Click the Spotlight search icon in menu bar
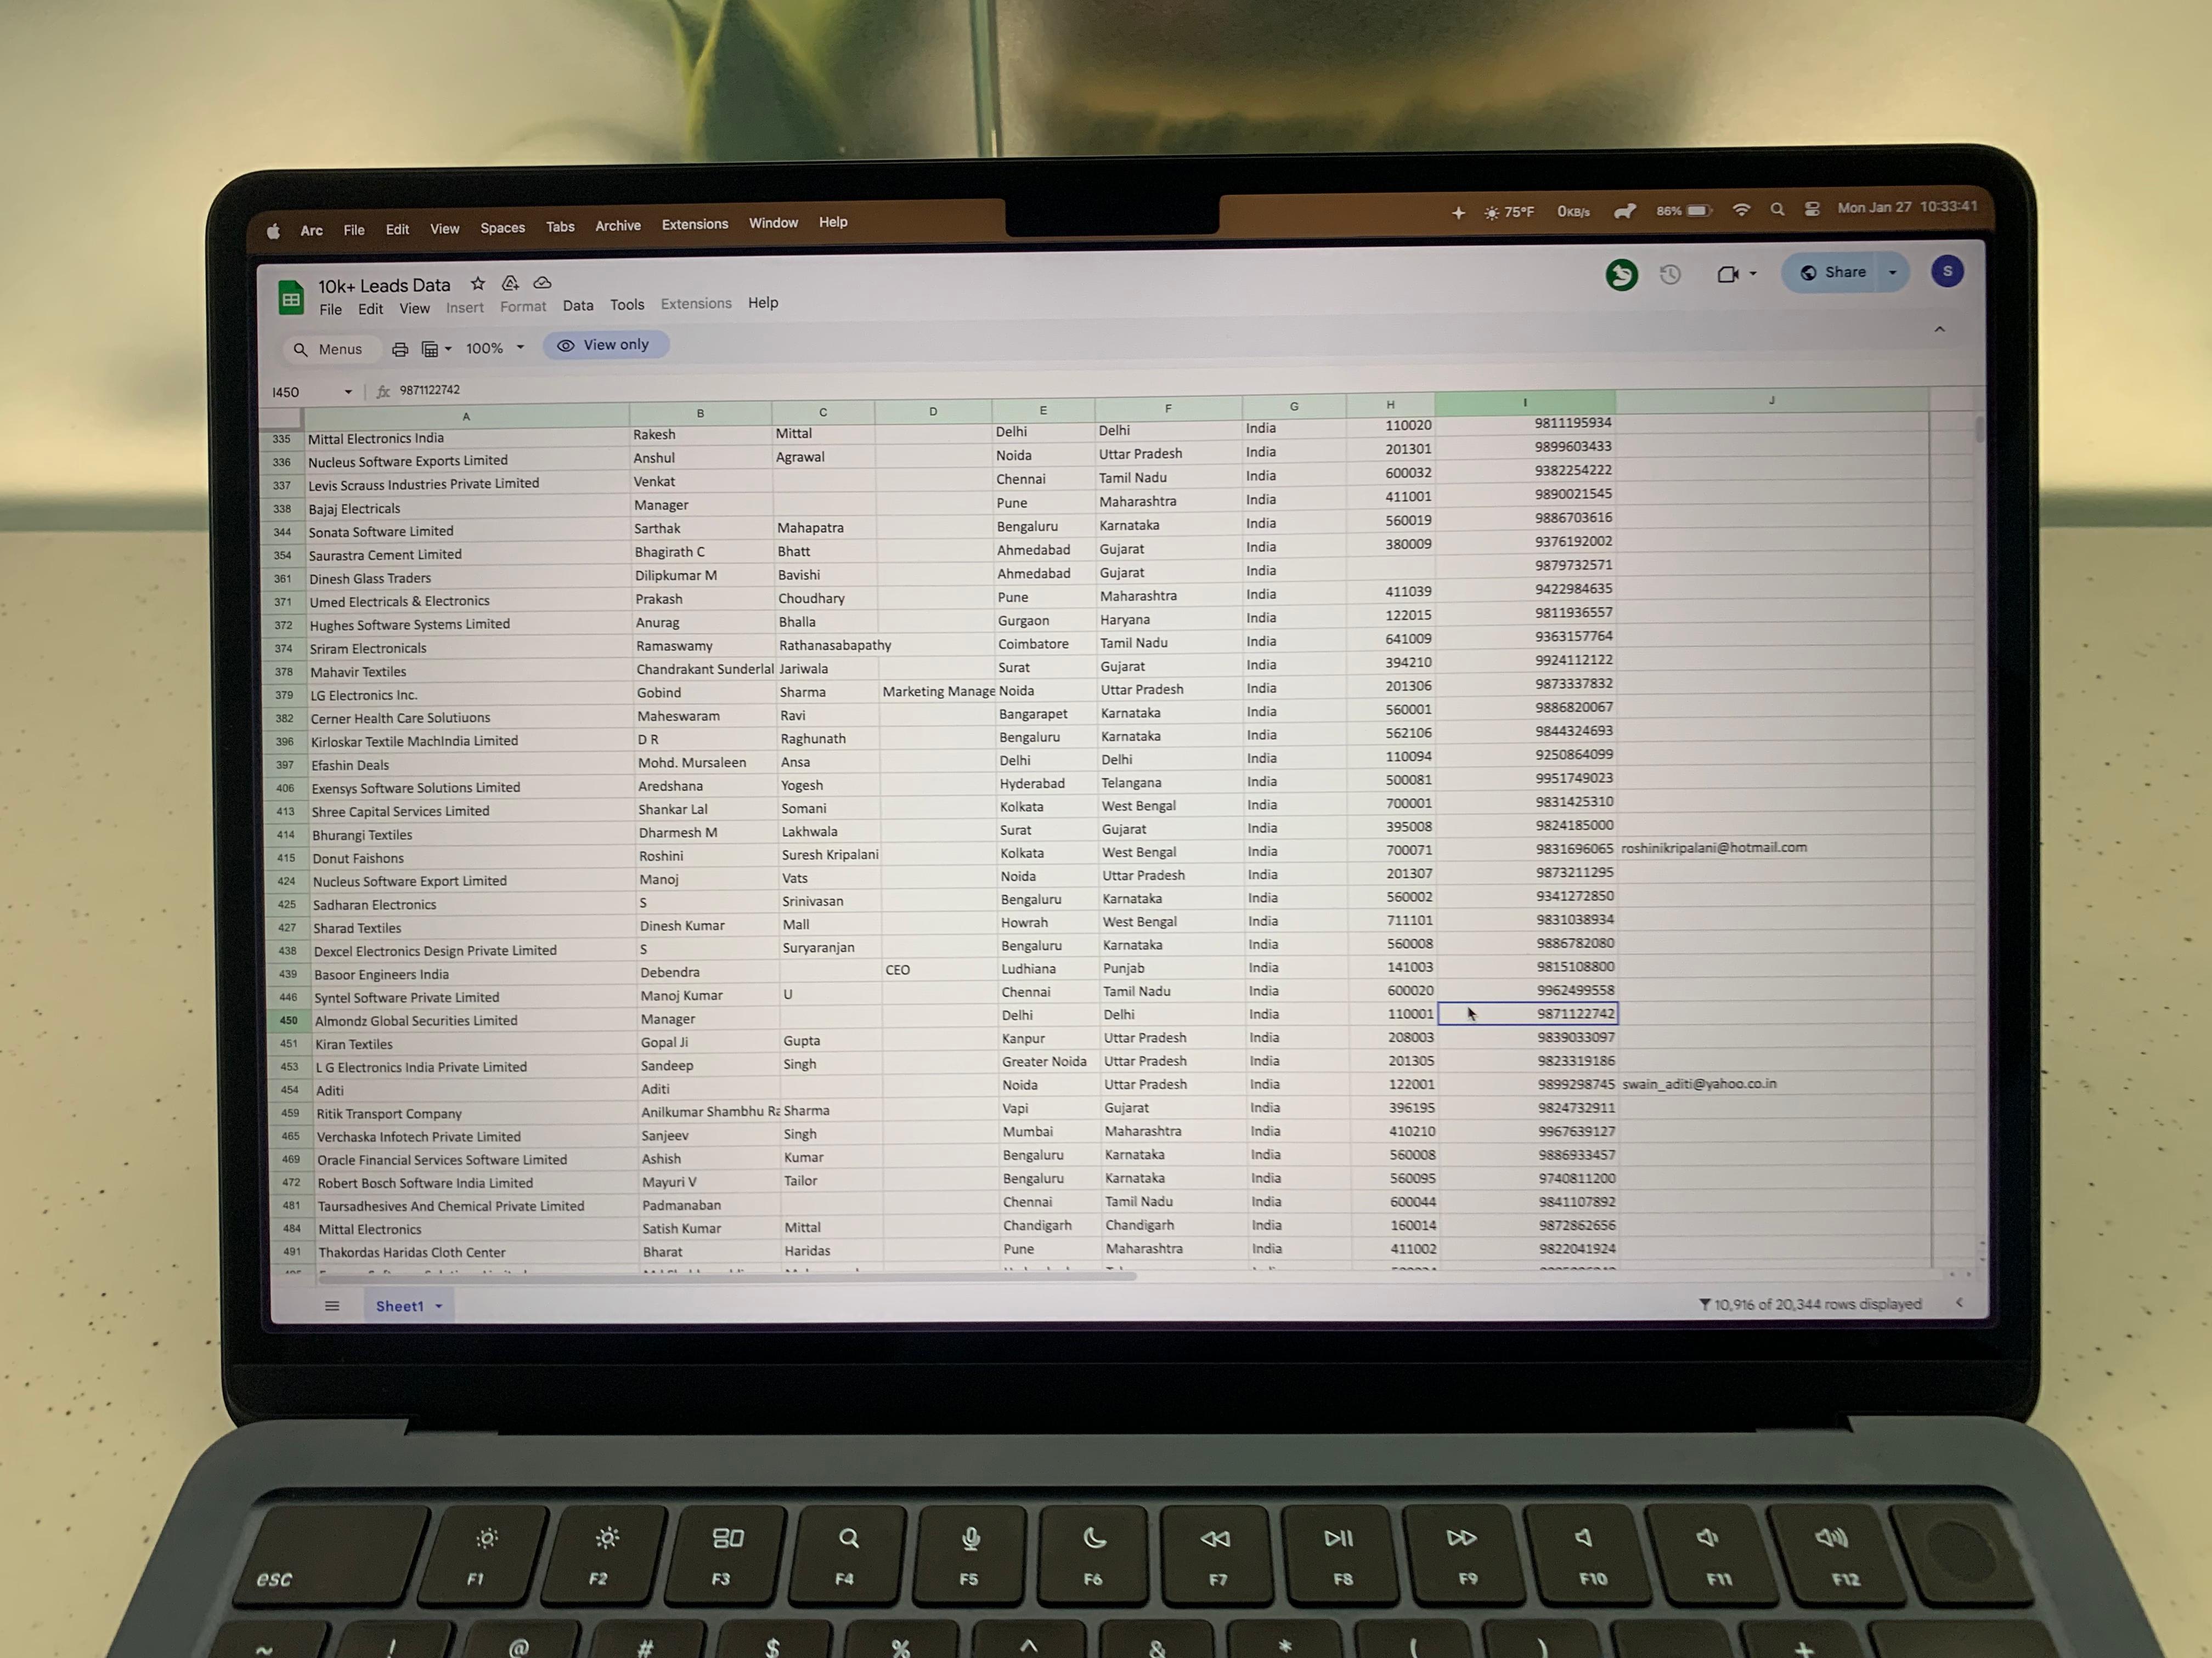This screenshot has width=2212, height=1658. 1776,209
